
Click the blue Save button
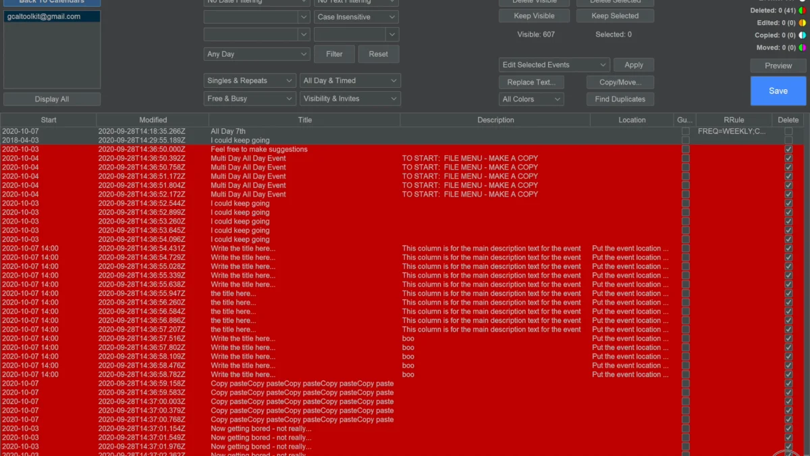tap(778, 91)
